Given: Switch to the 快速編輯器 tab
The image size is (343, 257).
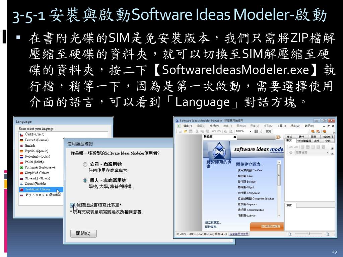Looking at the screenshot, I should 304,141.
